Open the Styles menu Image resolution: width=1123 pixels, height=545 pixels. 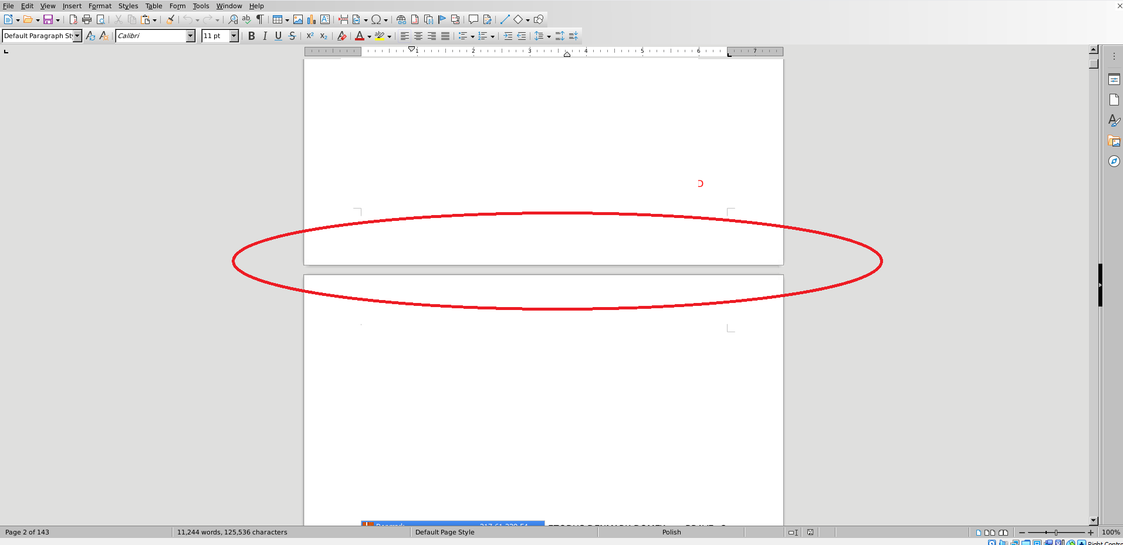(x=128, y=6)
